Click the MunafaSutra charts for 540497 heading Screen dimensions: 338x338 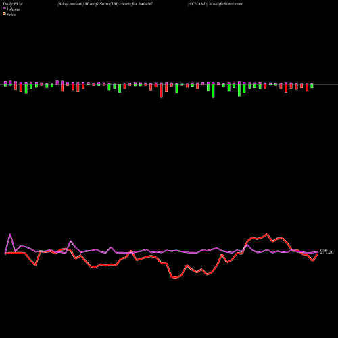coord(105,4)
